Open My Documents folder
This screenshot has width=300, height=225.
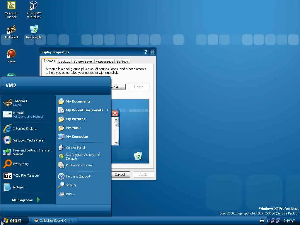coord(83,101)
